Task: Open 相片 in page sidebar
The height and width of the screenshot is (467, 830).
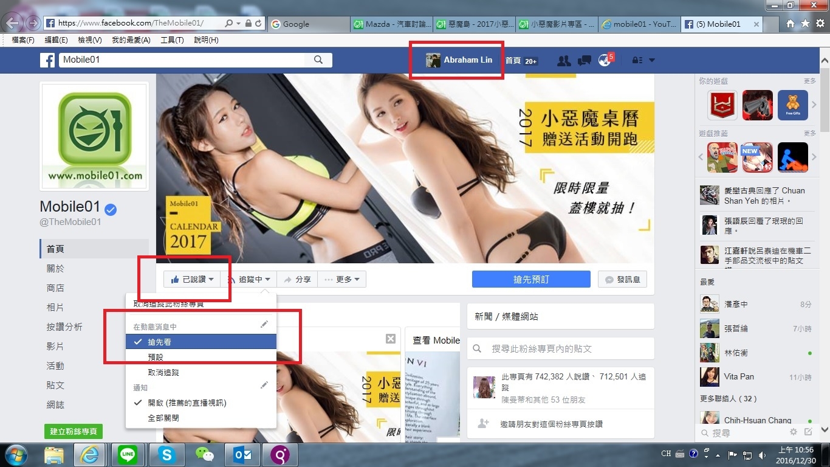Action: click(55, 307)
